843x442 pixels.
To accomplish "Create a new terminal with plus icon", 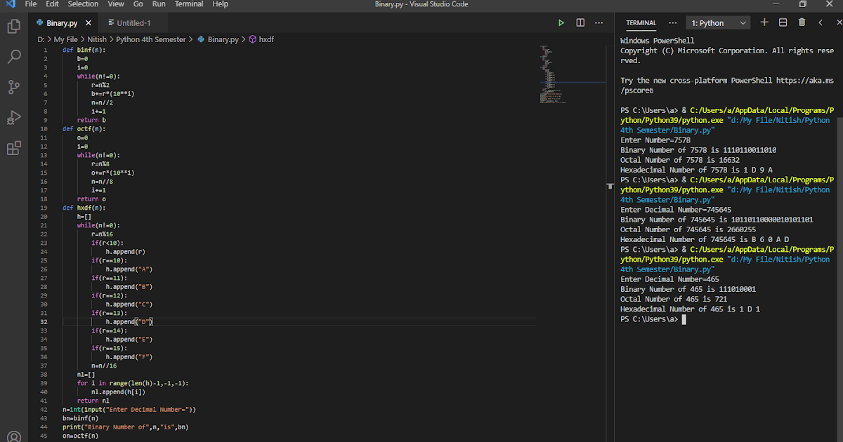I will pyautogui.click(x=764, y=22).
